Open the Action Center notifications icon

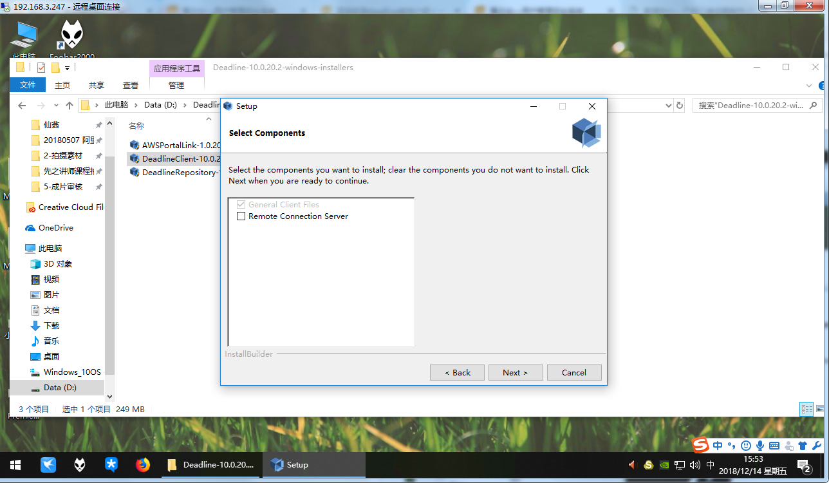[x=803, y=464]
